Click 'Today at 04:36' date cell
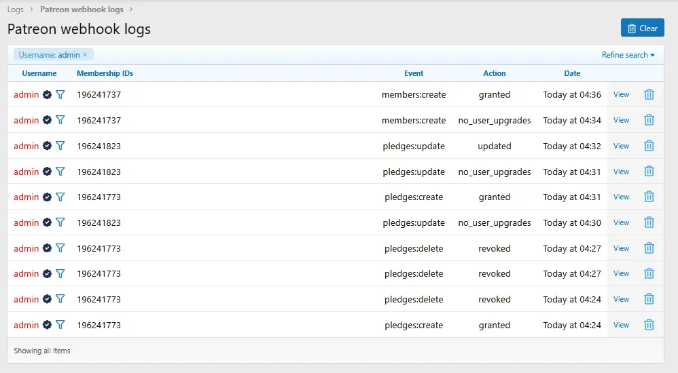Screen dimensions: 678x373 (572, 94)
